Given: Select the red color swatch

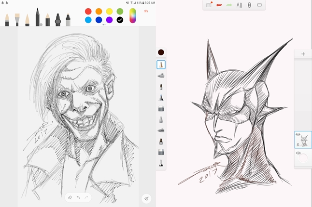Looking at the screenshot, I should [x=88, y=11].
